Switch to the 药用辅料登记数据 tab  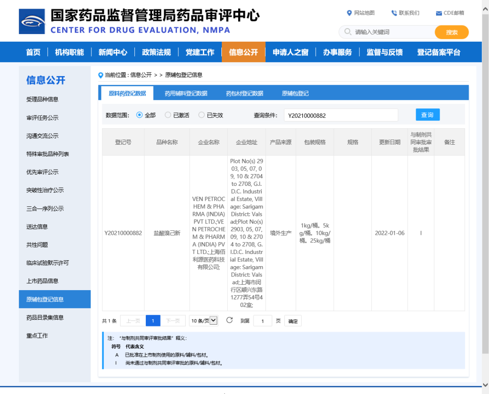186,93
